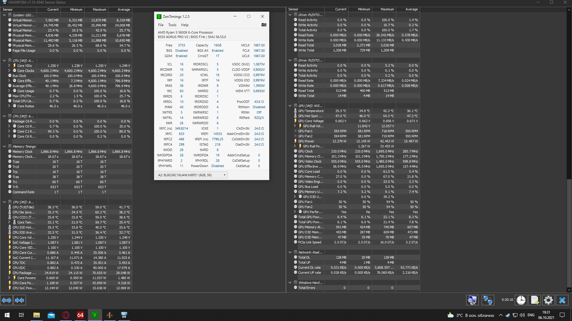Screen dimensions: 572x321
Task: Open HWiNFO summary monitor with magnifier icon
Action: (472, 300)
